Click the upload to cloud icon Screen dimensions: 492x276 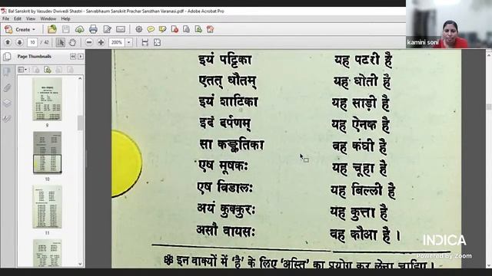coord(79,29)
